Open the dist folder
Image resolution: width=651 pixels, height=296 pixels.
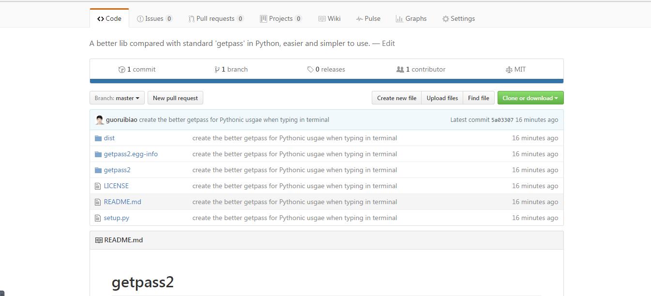[x=109, y=138]
